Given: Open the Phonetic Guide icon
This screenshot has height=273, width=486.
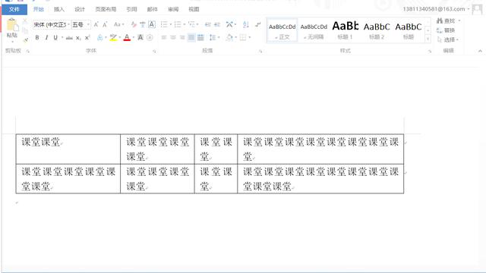Looking at the screenshot, I should tap(143, 24).
